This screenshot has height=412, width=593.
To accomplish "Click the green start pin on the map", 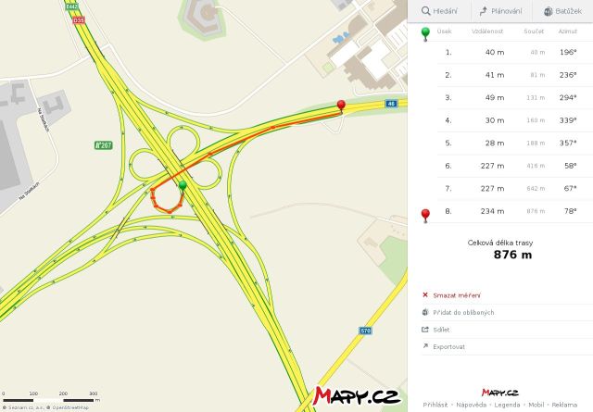I will tap(183, 185).
